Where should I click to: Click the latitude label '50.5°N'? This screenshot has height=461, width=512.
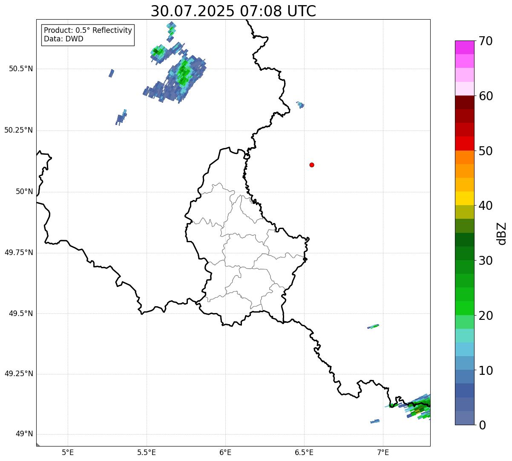click(21, 69)
